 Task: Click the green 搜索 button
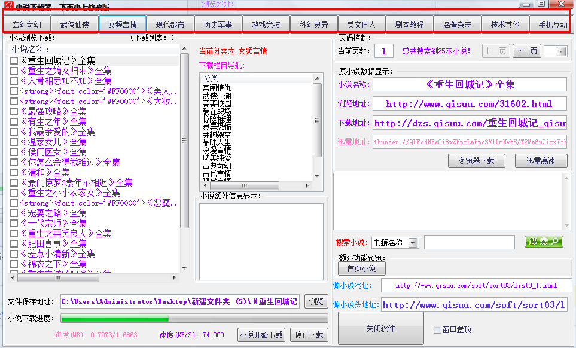pos(544,242)
